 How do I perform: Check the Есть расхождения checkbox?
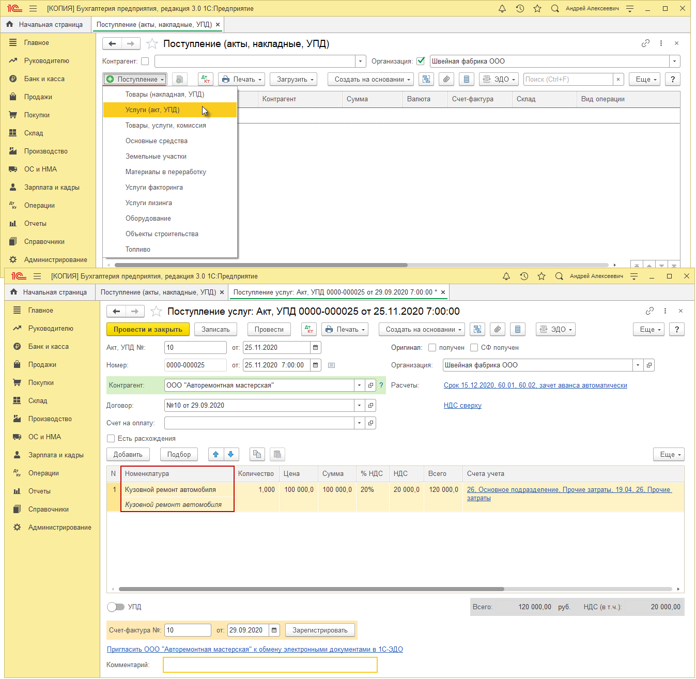tap(111, 438)
